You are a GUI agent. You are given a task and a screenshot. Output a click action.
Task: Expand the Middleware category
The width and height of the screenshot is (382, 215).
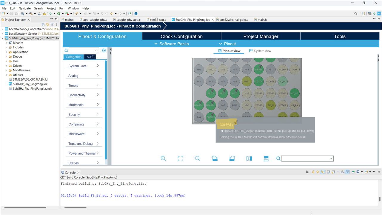pos(84,134)
